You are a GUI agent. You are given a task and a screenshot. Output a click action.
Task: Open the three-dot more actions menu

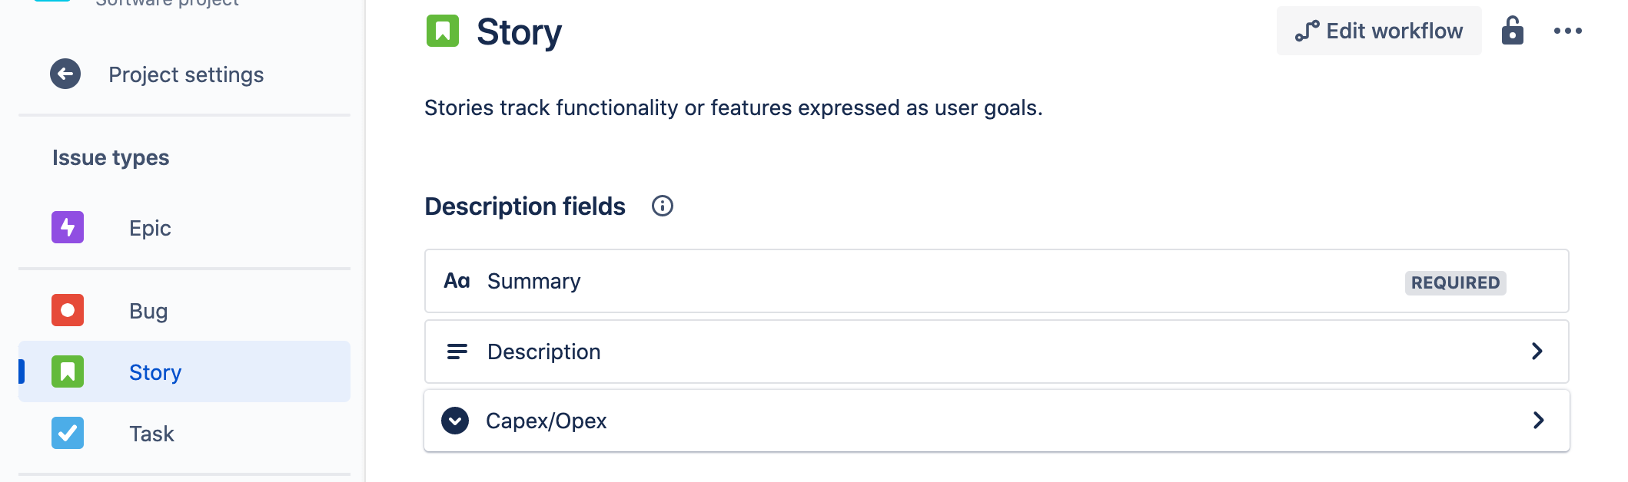1567,31
